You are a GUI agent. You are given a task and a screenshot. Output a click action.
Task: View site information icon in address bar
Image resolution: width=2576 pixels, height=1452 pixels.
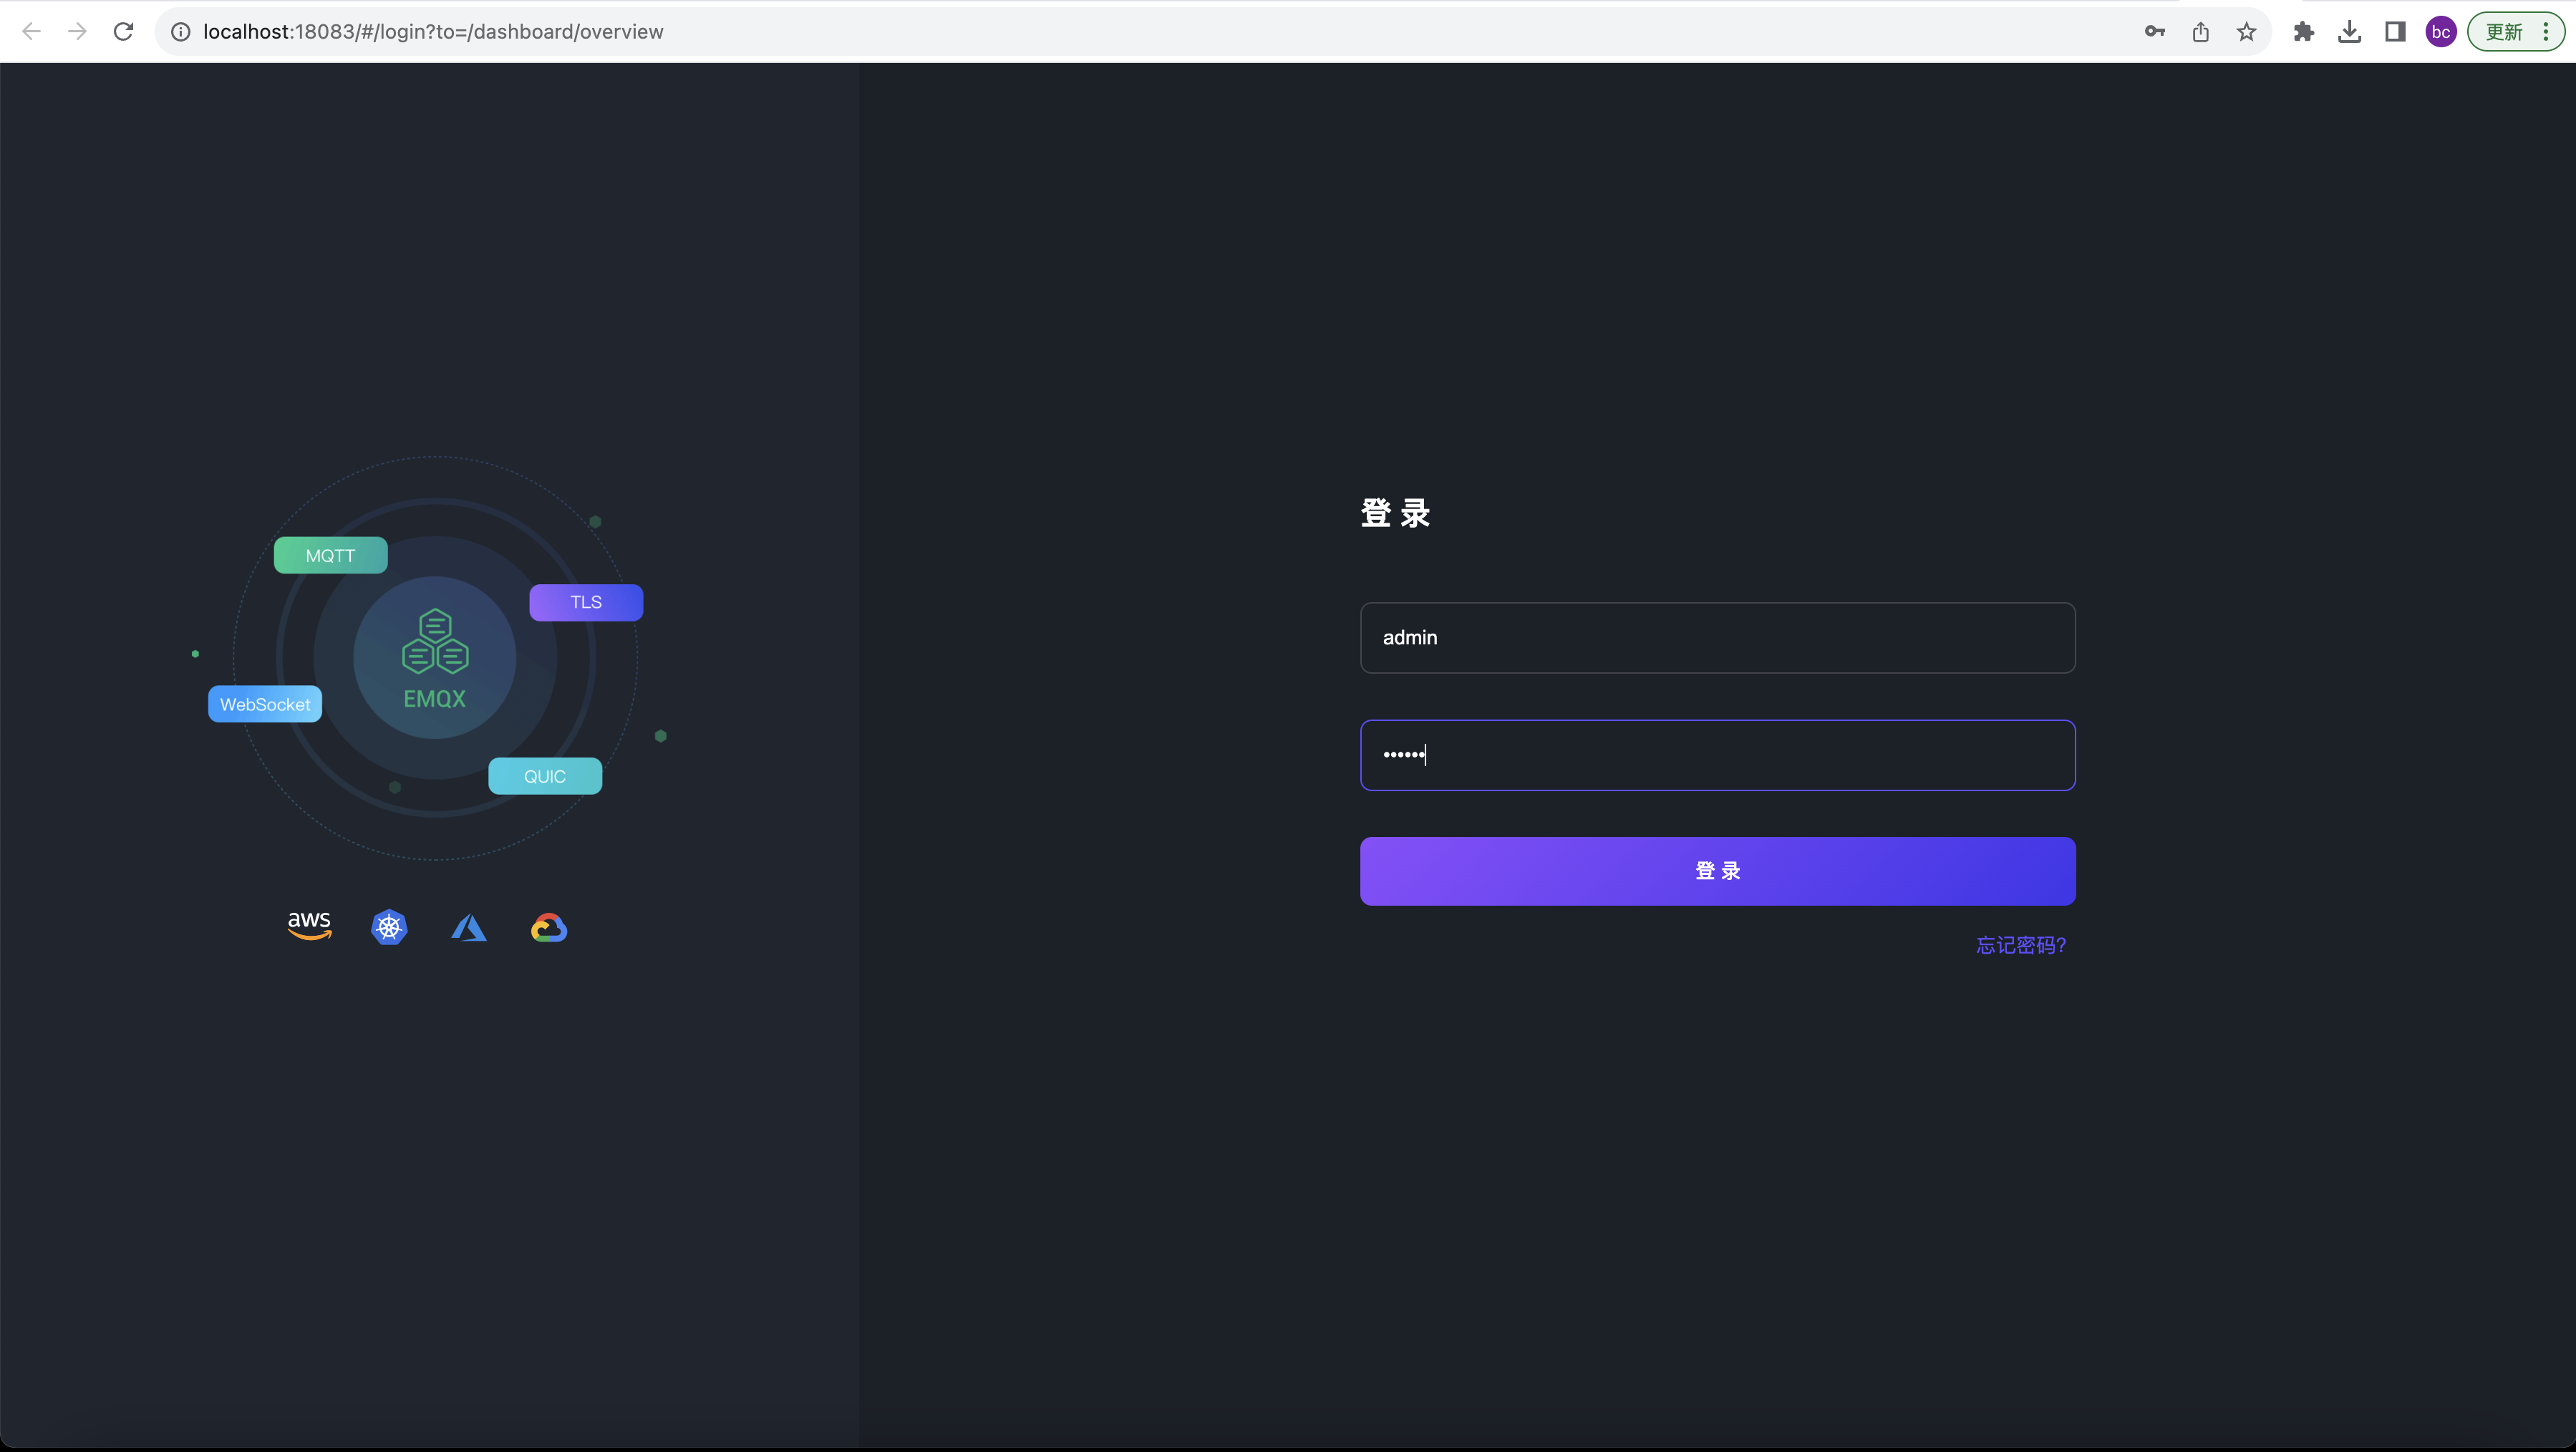181,31
